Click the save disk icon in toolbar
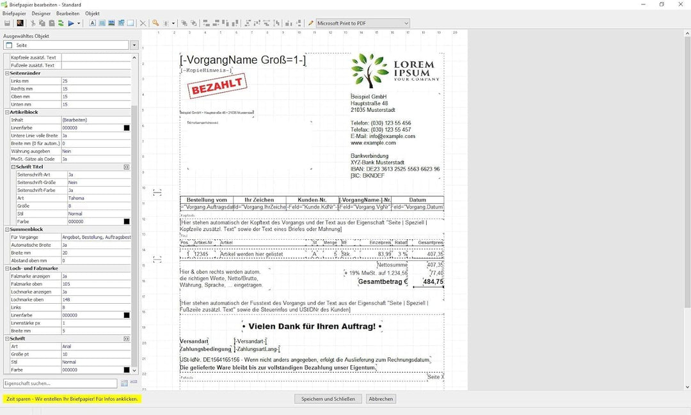 pyautogui.click(x=7, y=23)
